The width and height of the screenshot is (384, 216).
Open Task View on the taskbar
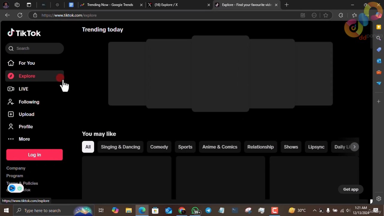(x=101, y=210)
